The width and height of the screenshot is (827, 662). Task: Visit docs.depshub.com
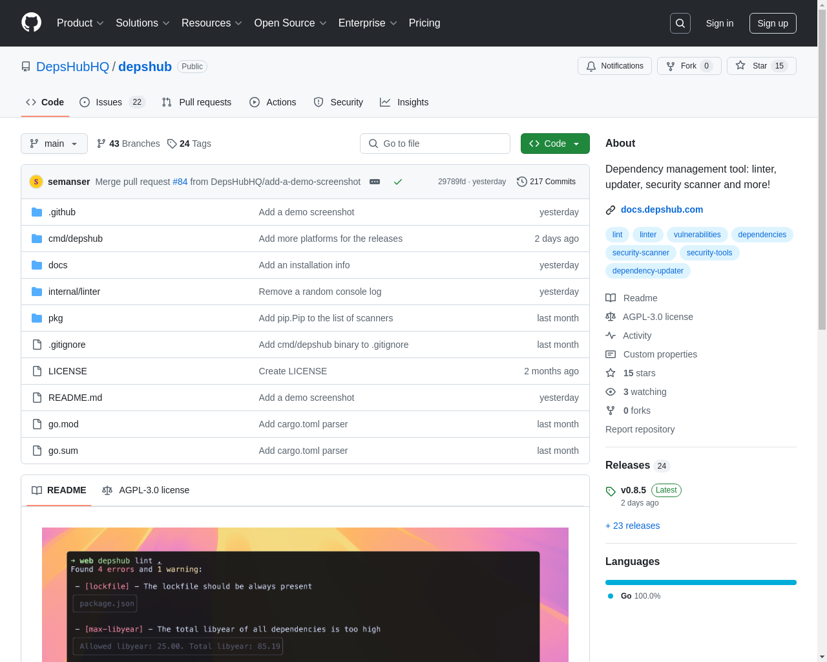[x=662, y=209]
